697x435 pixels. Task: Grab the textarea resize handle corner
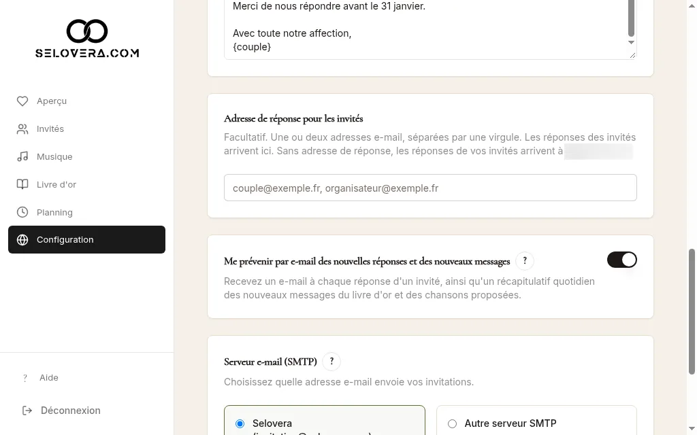(632, 55)
